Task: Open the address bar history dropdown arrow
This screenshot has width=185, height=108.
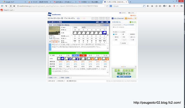Action: point(105,6)
